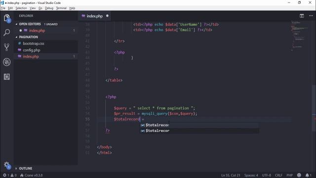Open the Debug menu

[49, 8]
